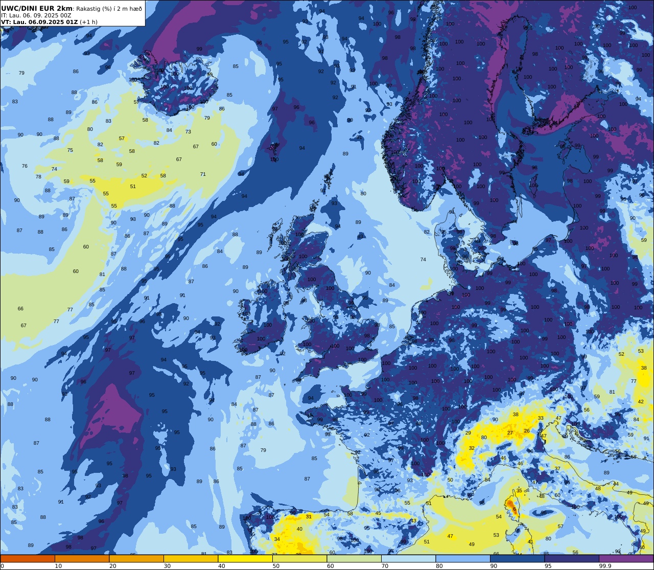Viewport: 654px width, 570px height.
Task: Click the "34" humidity value over Spain
Action: click(x=277, y=539)
